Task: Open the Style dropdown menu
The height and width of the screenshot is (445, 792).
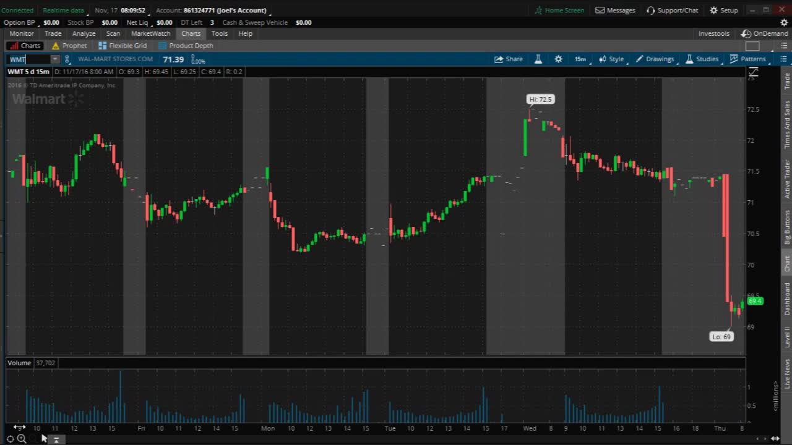Action: coord(612,59)
